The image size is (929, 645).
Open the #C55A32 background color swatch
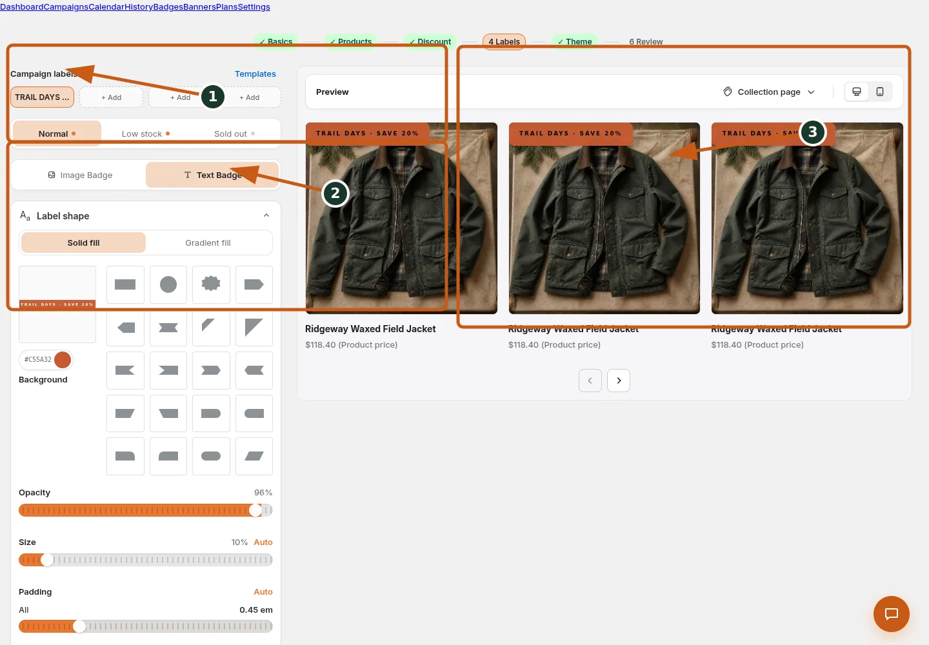pyautogui.click(x=63, y=359)
